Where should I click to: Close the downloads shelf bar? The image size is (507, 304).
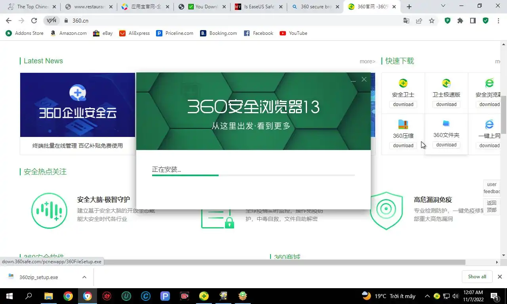point(500,277)
